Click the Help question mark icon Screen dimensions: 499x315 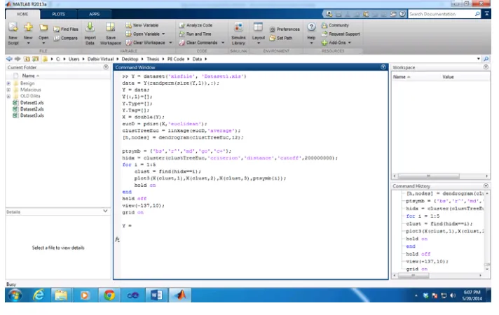[x=311, y=27]
